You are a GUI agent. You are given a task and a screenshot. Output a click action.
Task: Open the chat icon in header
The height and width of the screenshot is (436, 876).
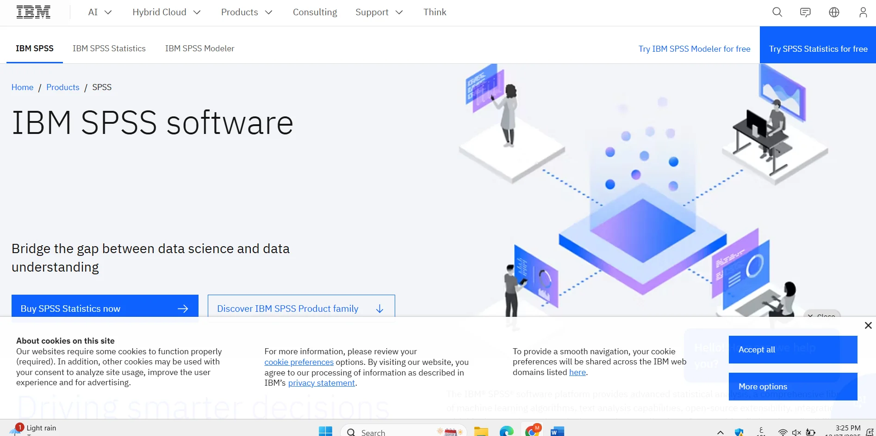click(805, 12)
